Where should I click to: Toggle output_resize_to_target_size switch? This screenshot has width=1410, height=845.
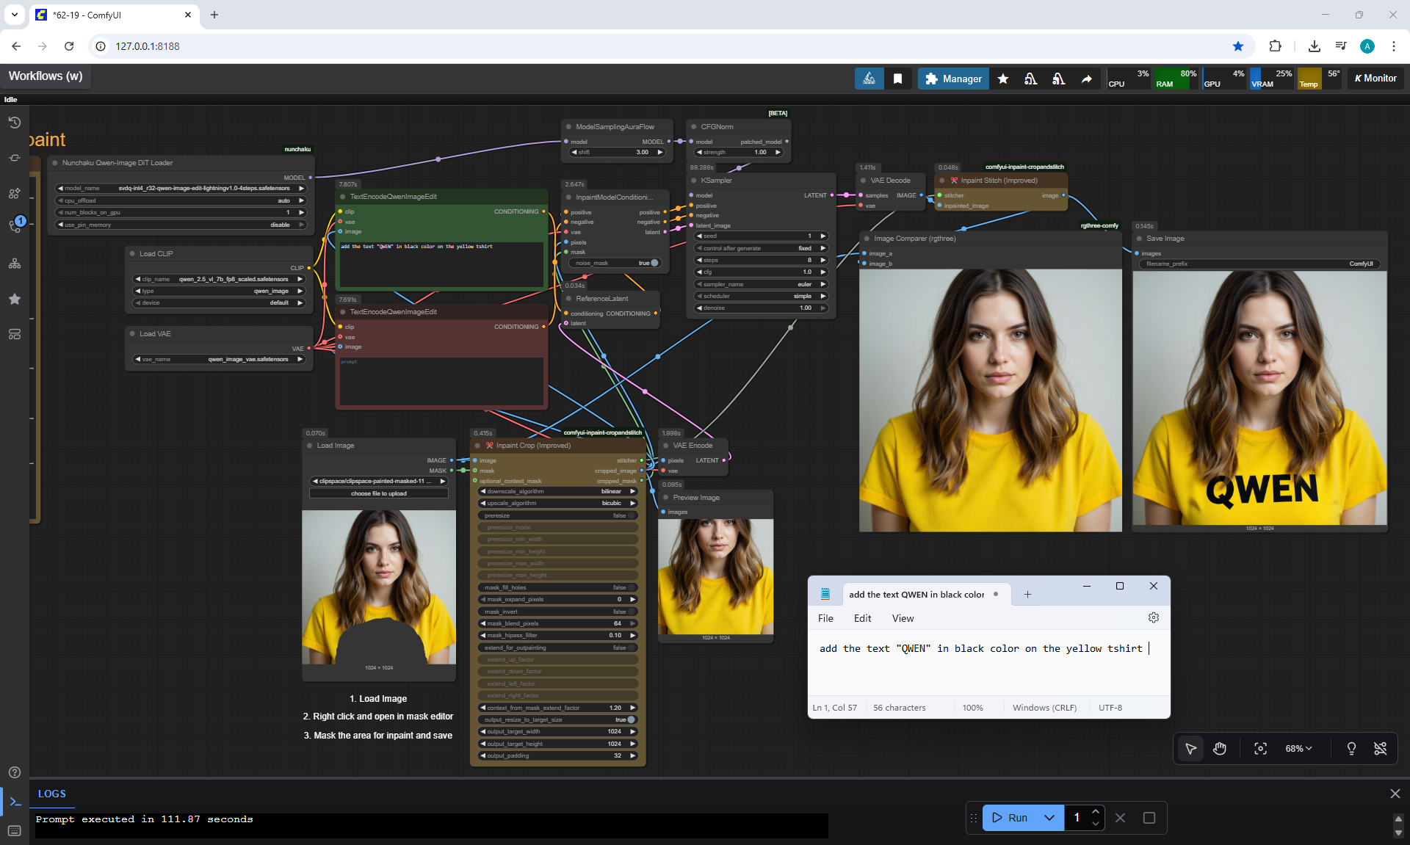(630, 719)
